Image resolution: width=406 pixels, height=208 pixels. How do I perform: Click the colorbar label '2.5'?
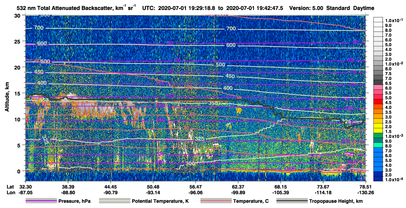pos(388,122)
